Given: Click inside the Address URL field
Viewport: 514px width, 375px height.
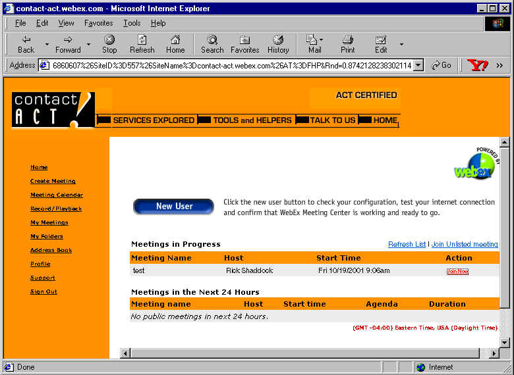Looking at the screenshot, I should click(224, 65).
